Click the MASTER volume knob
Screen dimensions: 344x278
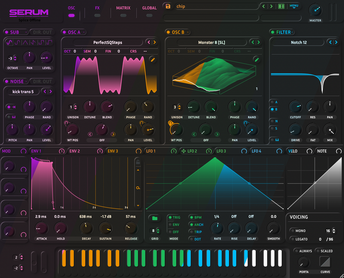315,10
